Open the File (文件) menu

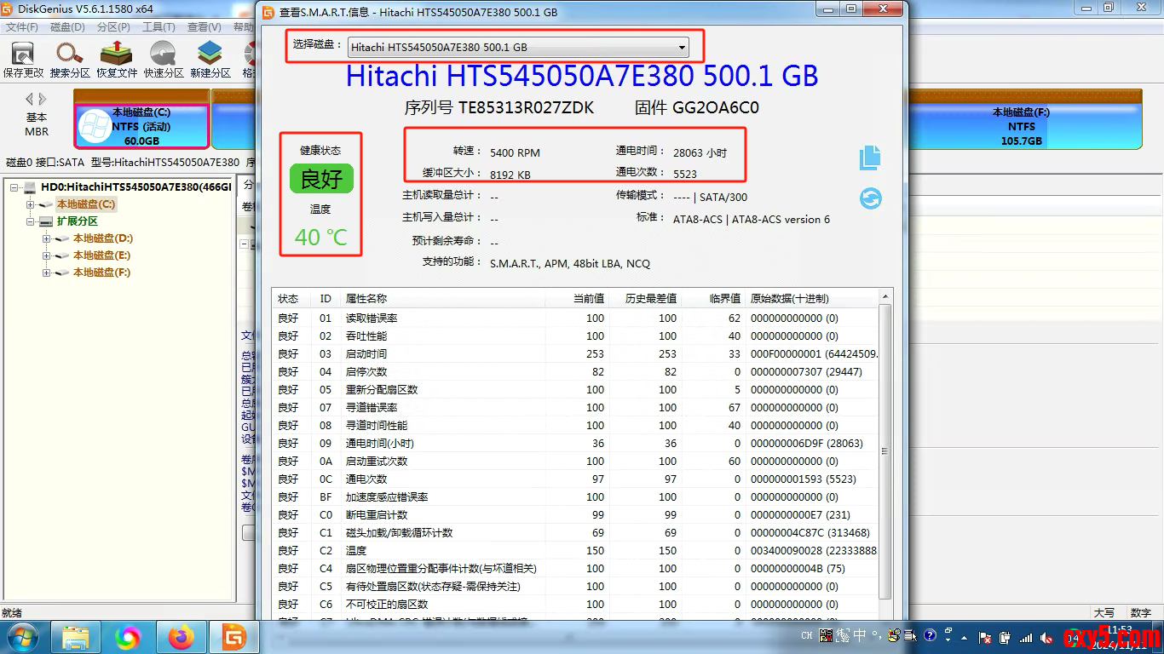(21, 27)
